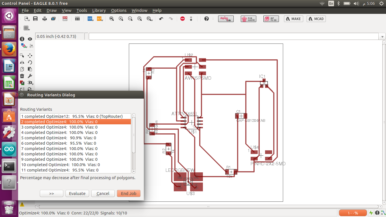Open the Tools menu
The height and width of the screenshot is (217, 386).
click(x=82, y=10)
